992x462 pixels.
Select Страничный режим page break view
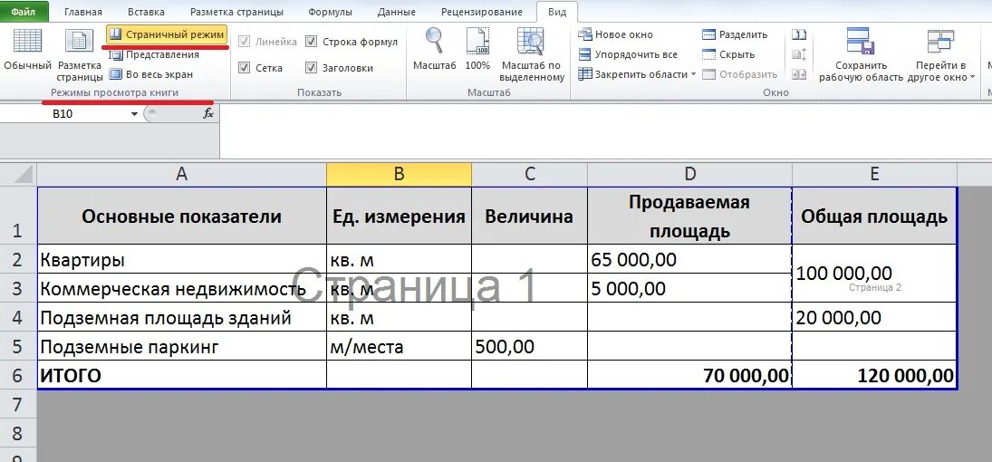(167, 34)
